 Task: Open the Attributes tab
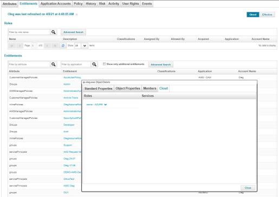[x=10, y=4]
